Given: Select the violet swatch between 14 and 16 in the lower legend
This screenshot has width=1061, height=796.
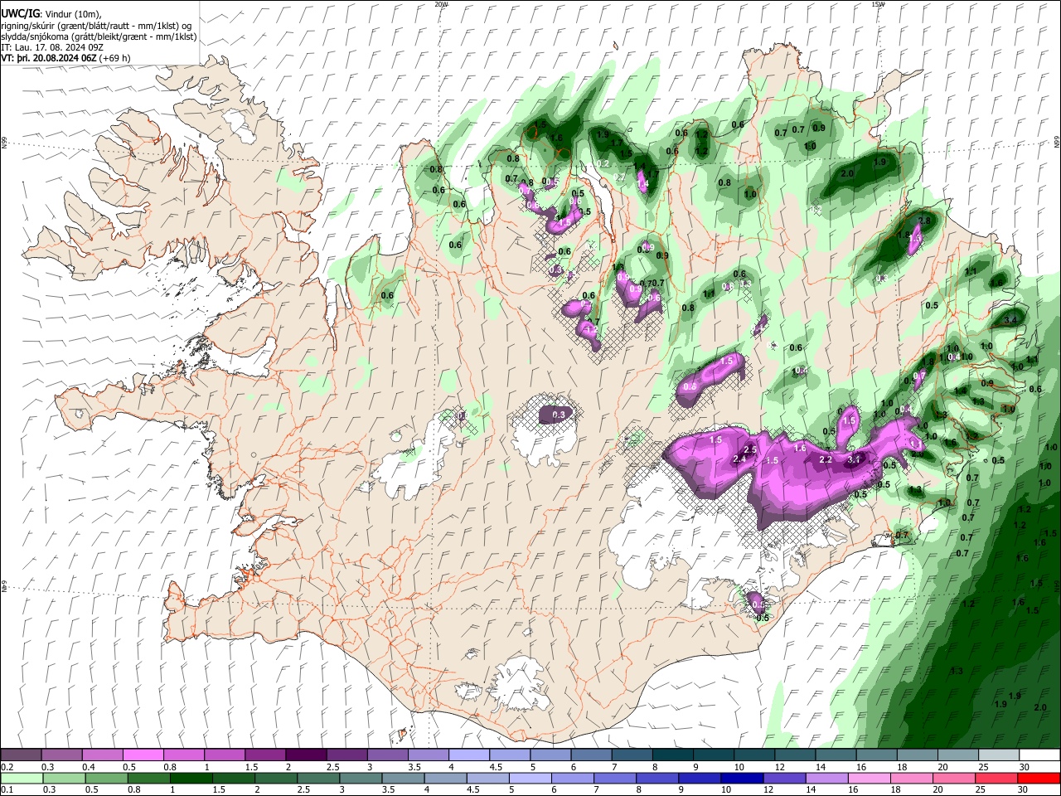Looking at the screenshot, I should tap(826, 779).
